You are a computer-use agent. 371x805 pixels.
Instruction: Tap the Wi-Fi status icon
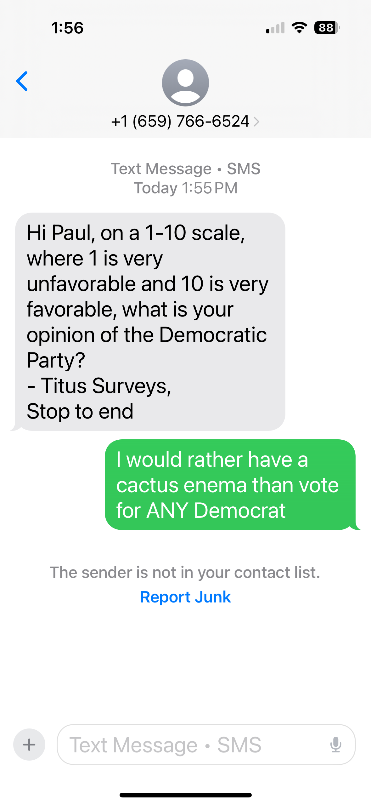(x=299, y=28)
